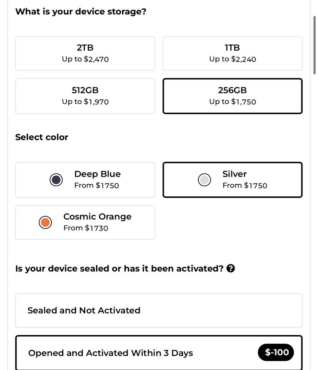
Task: Click the Up to $2,470 price label
Action: (x=85, y=59)
